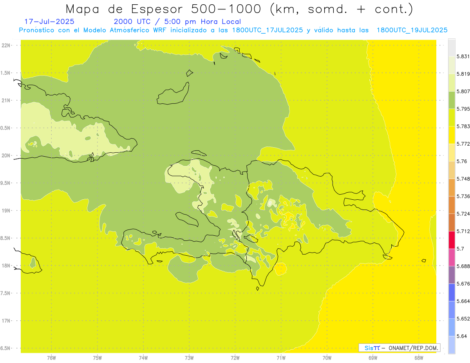Select the lime legend swatch between 5.795 and 5.783

(452, 117)
